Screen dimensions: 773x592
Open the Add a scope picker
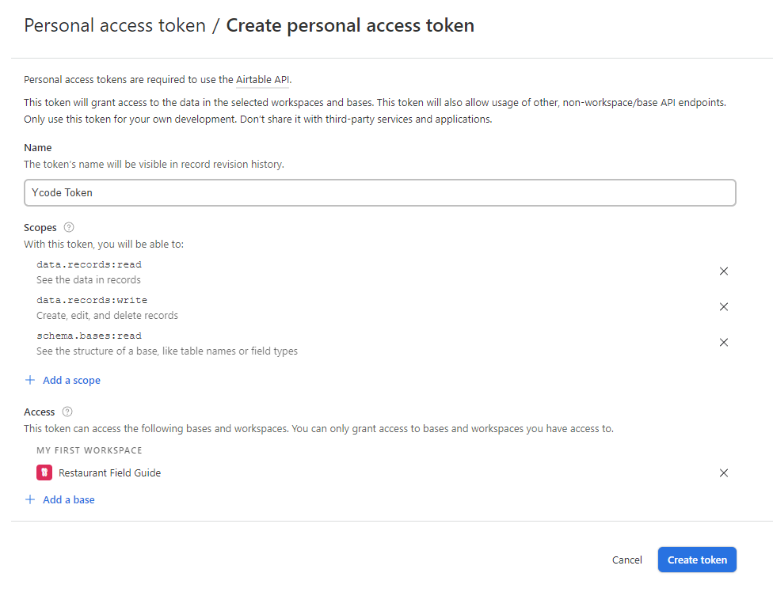tap(71, 380)
